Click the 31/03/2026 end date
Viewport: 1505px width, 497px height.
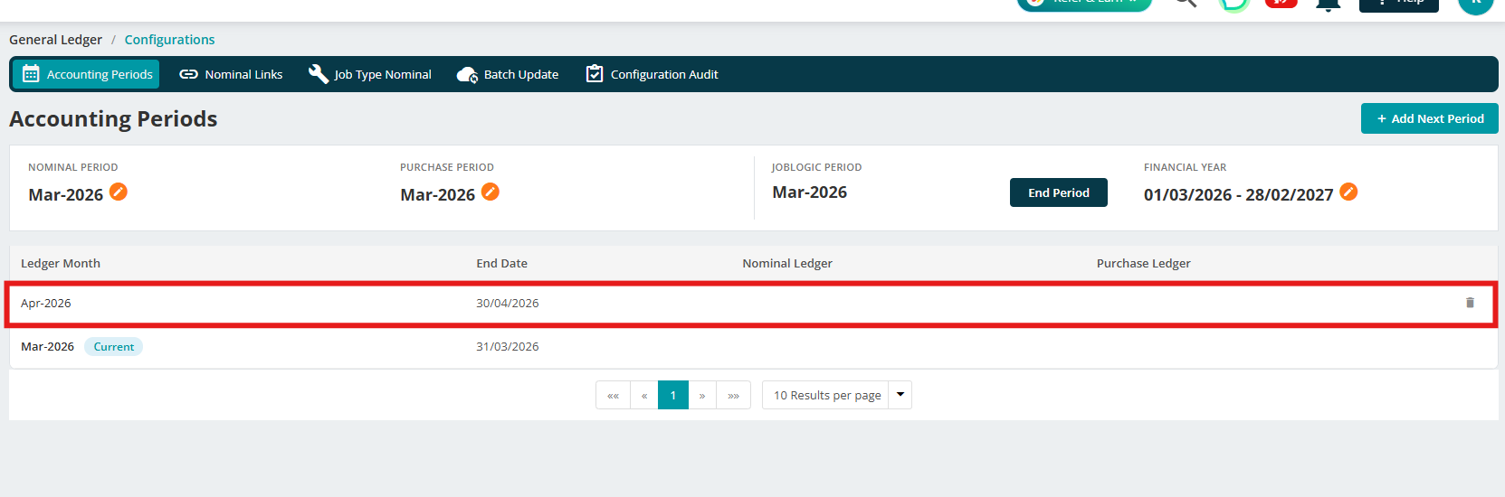click(x=508, y=346)
